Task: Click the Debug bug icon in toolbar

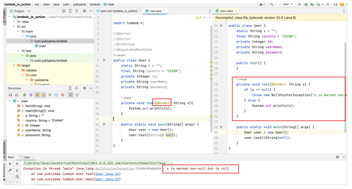Action: (x=306, y=4)
